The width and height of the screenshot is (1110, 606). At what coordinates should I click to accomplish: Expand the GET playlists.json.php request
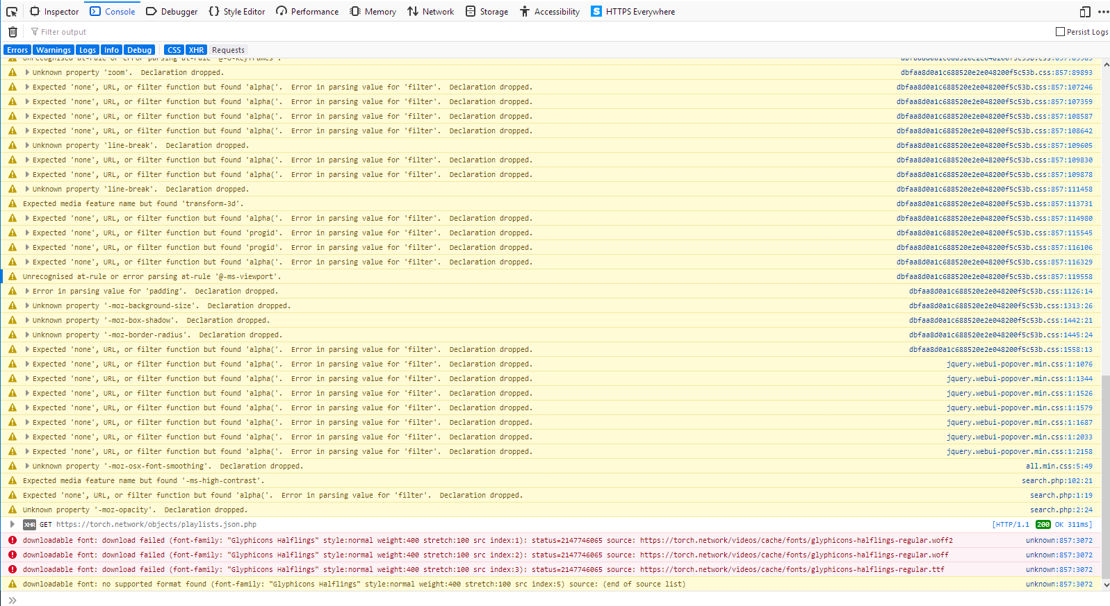(x=13, y=524)
